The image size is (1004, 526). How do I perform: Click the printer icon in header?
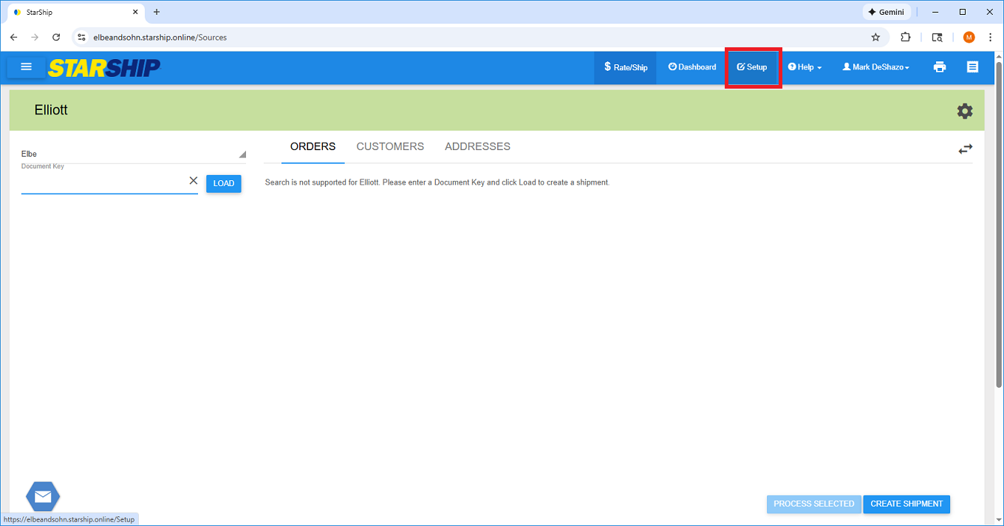(x=940, y=67)
